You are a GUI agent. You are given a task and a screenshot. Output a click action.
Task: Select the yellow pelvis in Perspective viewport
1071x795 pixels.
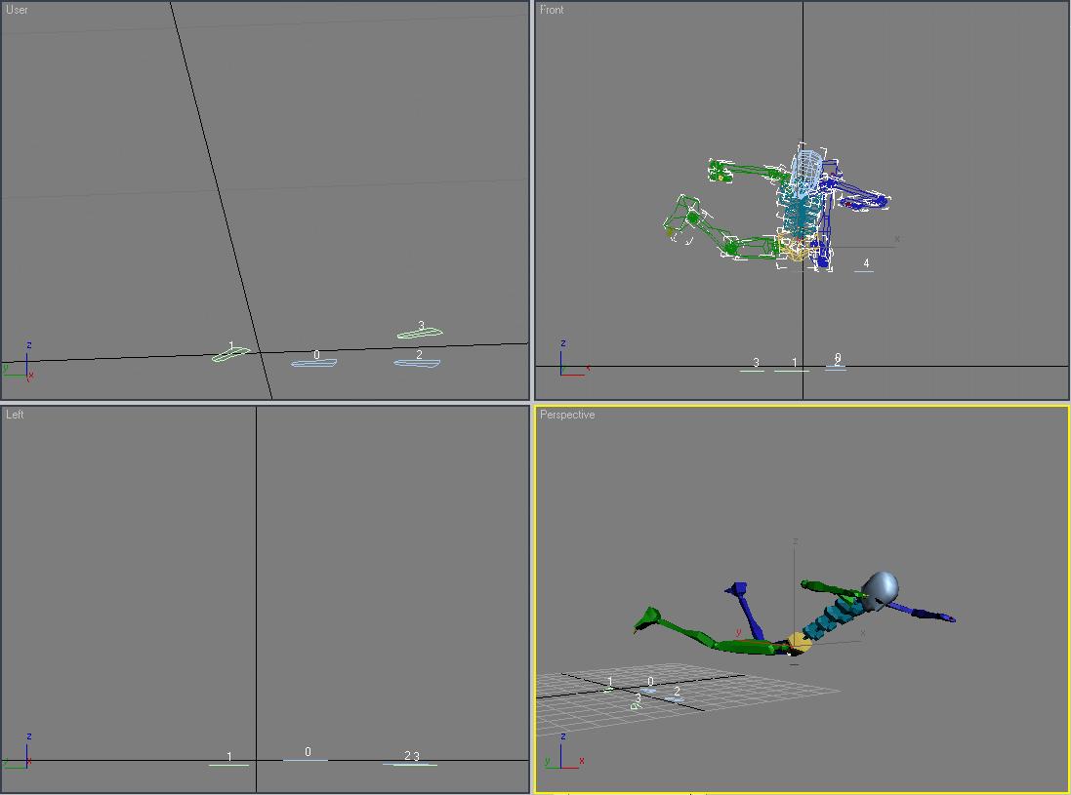(x=800, y=642)
